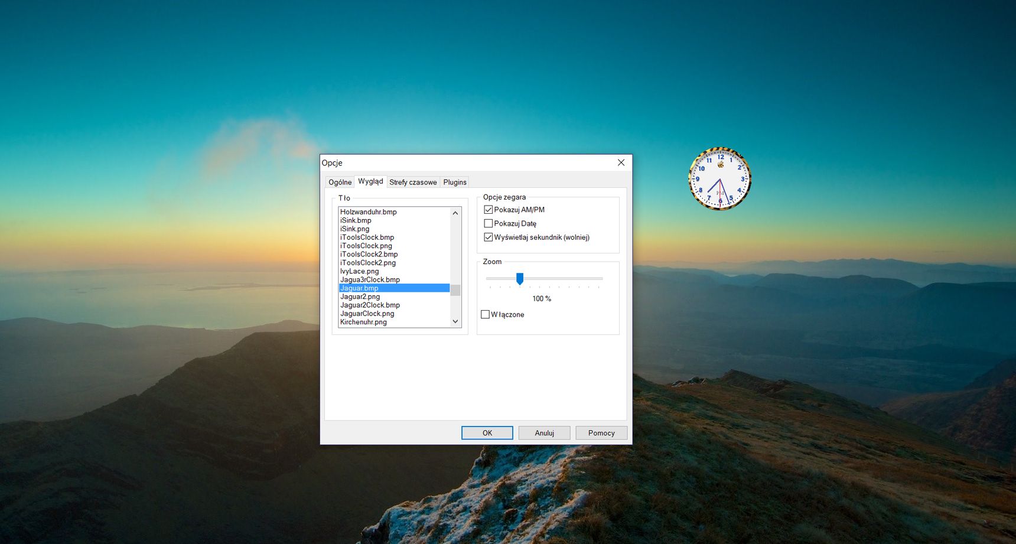This screenshot has height=544, width=1016.
Task: Choose iToolsClock2.png entry
Action: click(394, 263)
